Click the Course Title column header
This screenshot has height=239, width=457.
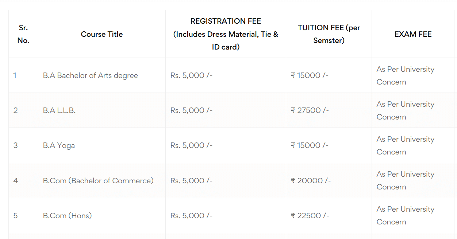[x=101, y=34]
